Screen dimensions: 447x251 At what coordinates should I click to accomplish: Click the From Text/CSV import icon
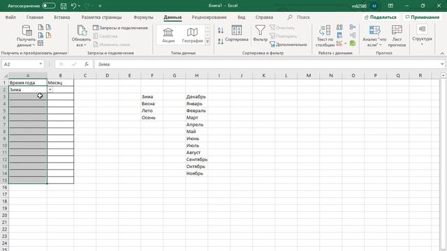(x=41, y=27)
